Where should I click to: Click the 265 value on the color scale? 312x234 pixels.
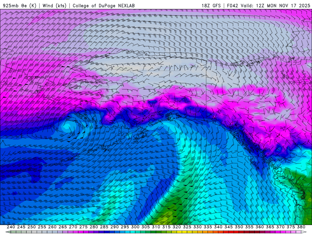(x=62, y=227)
